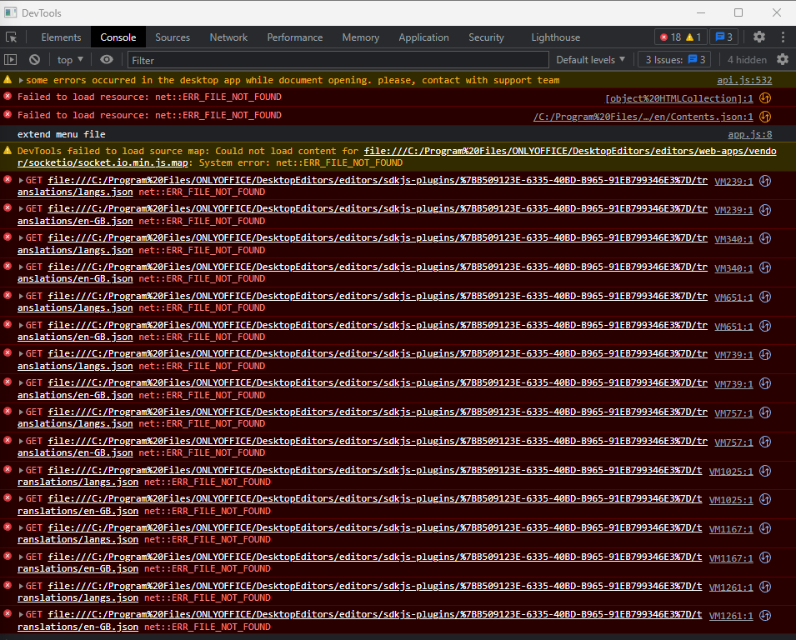Switch to the Sources tab
This screenshot has height=640, width=796.
173,37
